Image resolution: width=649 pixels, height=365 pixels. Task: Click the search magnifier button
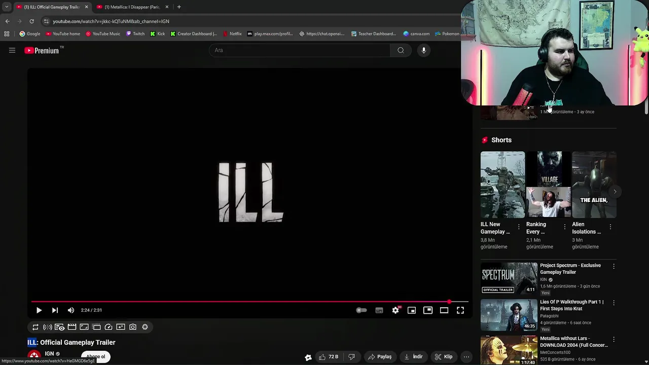coord(401,50)
